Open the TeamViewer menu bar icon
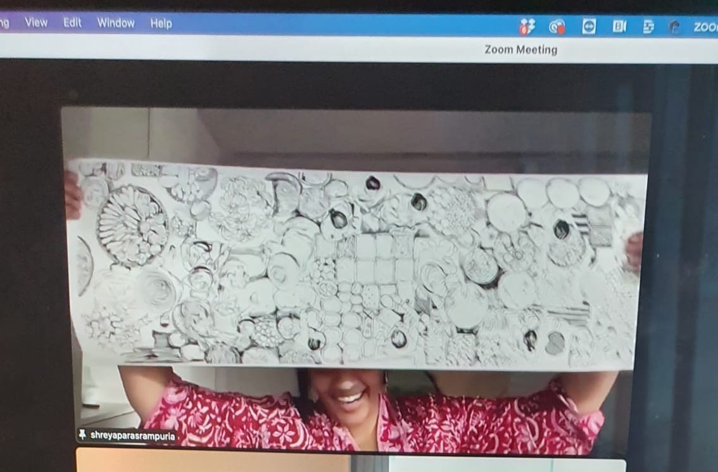The width and height of the screenshot is (718, 472). pyautogui.click(x=588, y=27)
